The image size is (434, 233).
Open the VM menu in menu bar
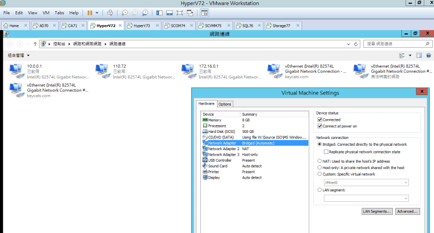[46, 12]
